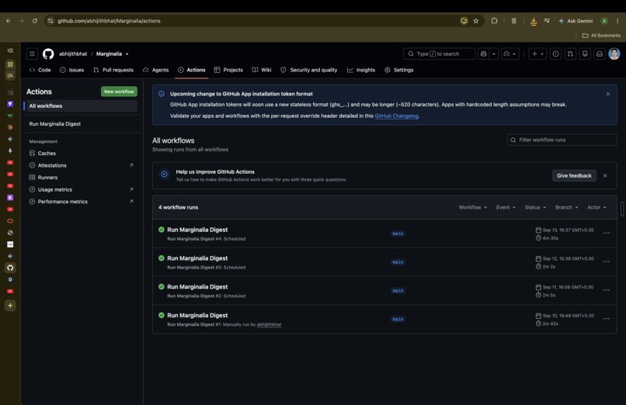Open options for Sep 11 workflow run

(607, 290)
